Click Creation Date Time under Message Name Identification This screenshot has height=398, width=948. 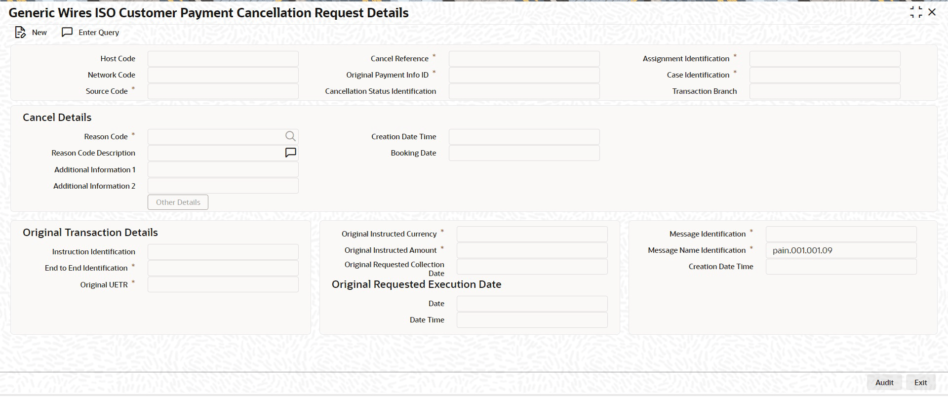pyautogui.click(x=841, y=267)
